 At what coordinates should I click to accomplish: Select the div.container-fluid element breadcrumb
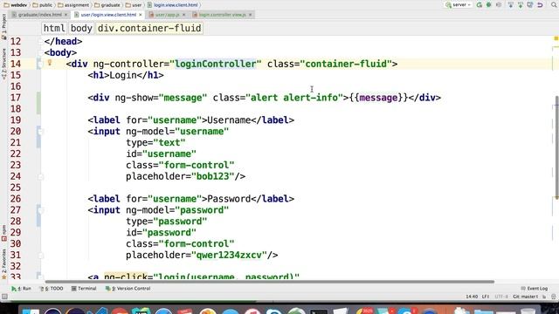[149, 28]
